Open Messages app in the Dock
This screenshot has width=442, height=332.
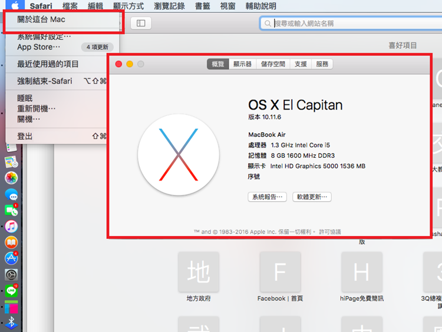click(11, 195)
